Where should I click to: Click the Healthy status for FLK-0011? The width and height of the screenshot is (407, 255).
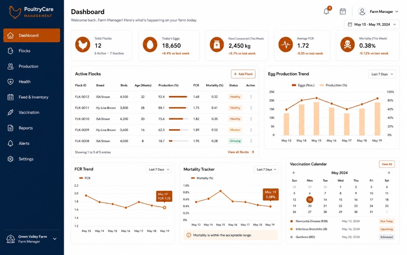(235, 108)
